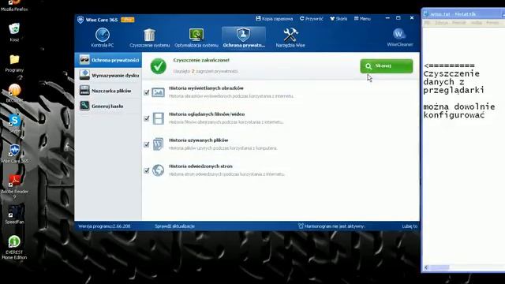Open Programy folder on desktop
Screen dimensions: 505x284
coord(14,63)
